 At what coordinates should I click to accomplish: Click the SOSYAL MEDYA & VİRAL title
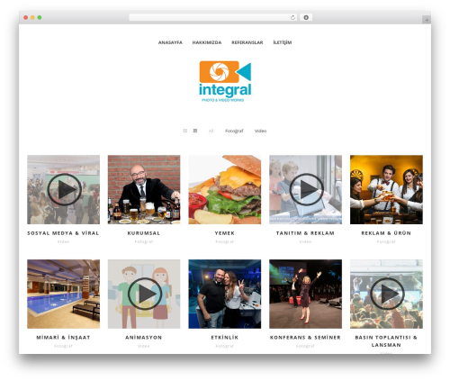coord(63,233)
